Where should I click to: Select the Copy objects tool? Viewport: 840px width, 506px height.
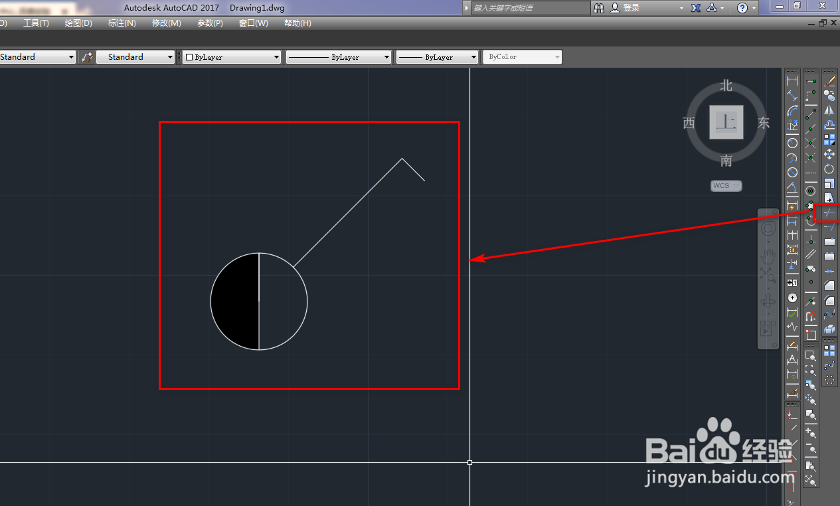coord(829,95)
